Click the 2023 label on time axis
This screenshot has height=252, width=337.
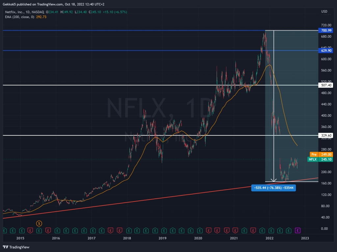[x=305, y=238]
